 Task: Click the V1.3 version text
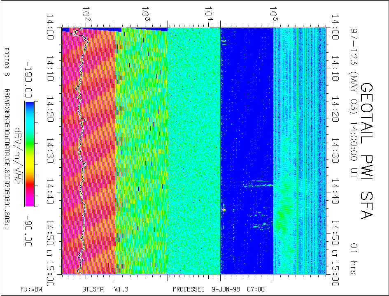point(121,289)
